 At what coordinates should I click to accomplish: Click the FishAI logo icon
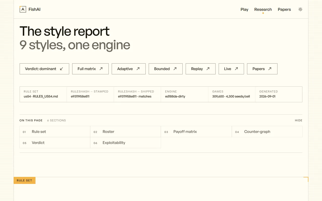23,9
